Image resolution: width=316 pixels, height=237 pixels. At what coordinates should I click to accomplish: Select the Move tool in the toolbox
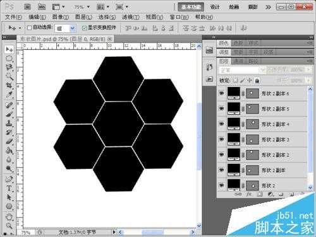point(9,50)
